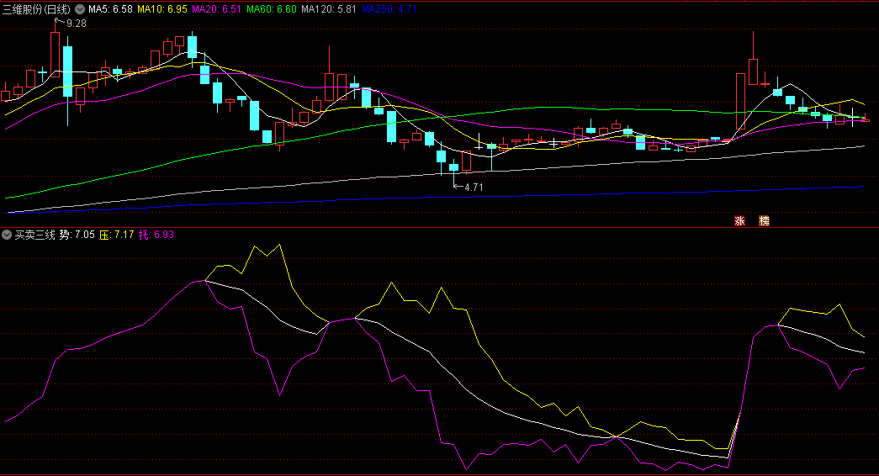Viewport: 879px width, 476px height.
Task: Open dropdown arrow beside 三维股份(日线)
Action: point(80,9)
